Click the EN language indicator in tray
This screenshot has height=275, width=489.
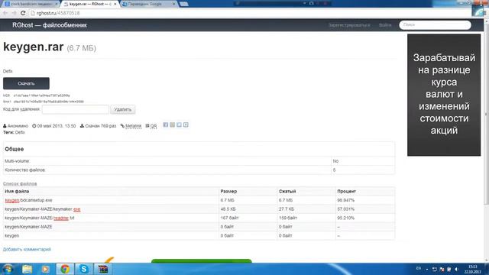tap(419, 268)
